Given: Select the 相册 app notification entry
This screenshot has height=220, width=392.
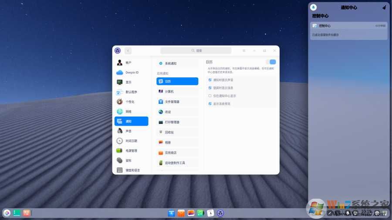Looking at the screenshot, I should [x=177, y=143].
